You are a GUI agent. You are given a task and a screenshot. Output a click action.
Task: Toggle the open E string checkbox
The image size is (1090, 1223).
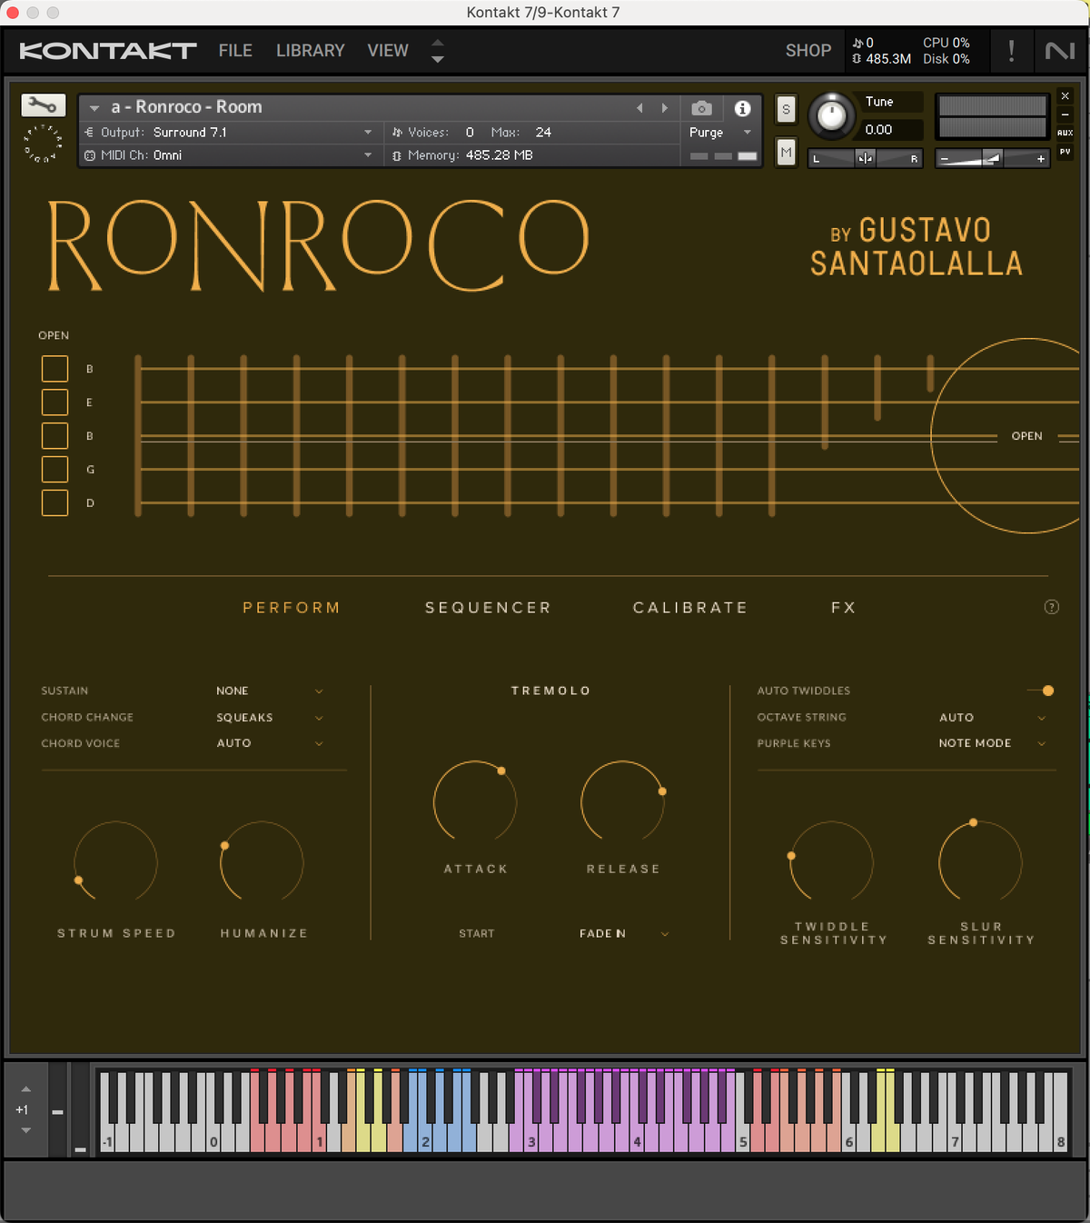tap(54, 403)
